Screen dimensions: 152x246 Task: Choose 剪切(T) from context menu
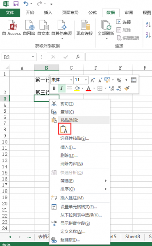pos(79,104)
